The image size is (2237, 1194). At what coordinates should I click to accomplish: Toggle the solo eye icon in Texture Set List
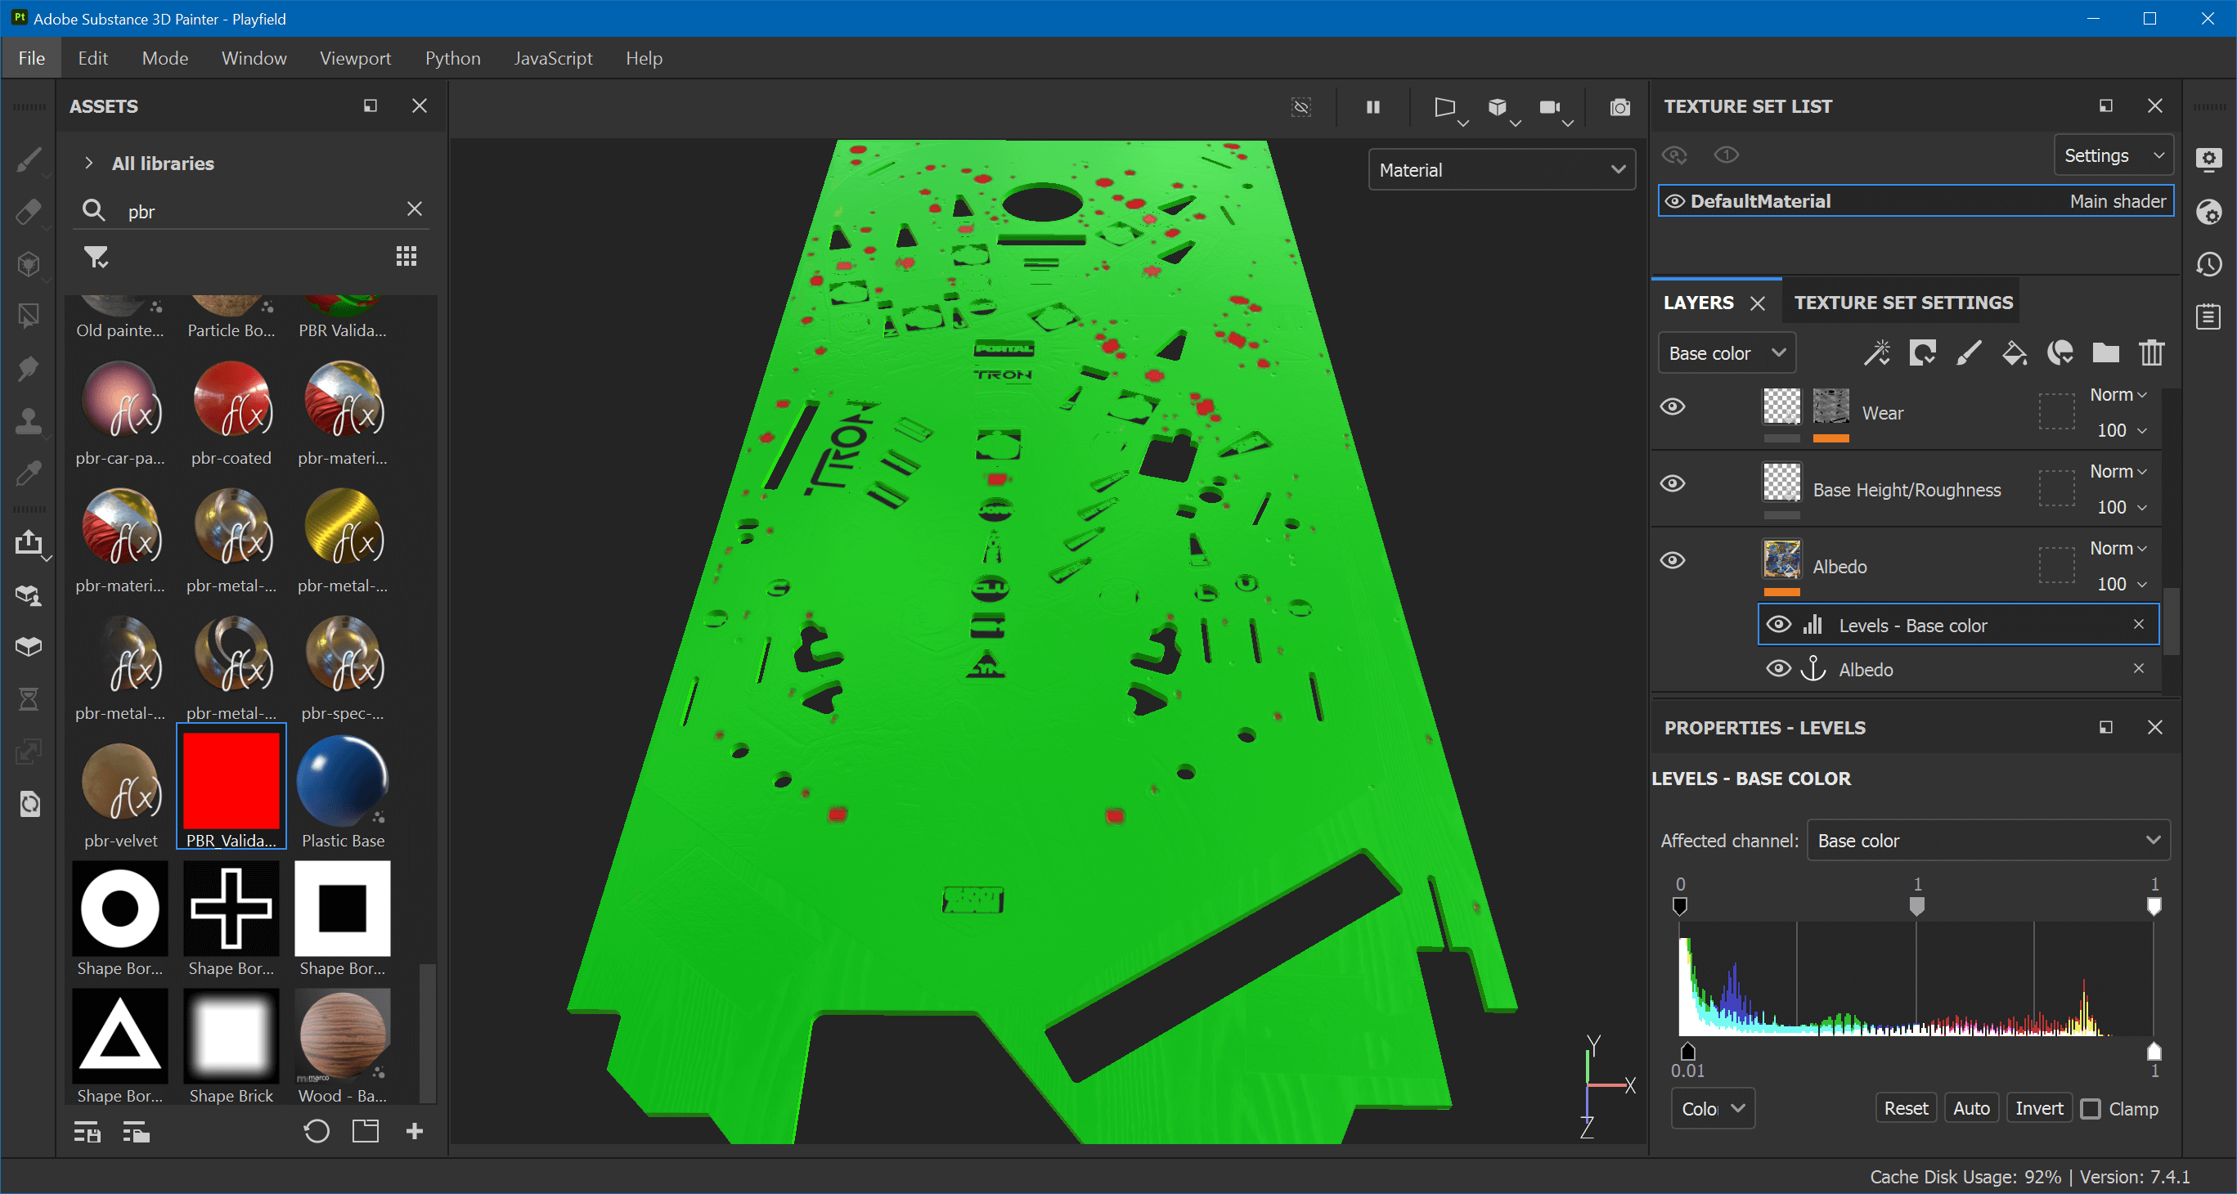click(1727, 155)
